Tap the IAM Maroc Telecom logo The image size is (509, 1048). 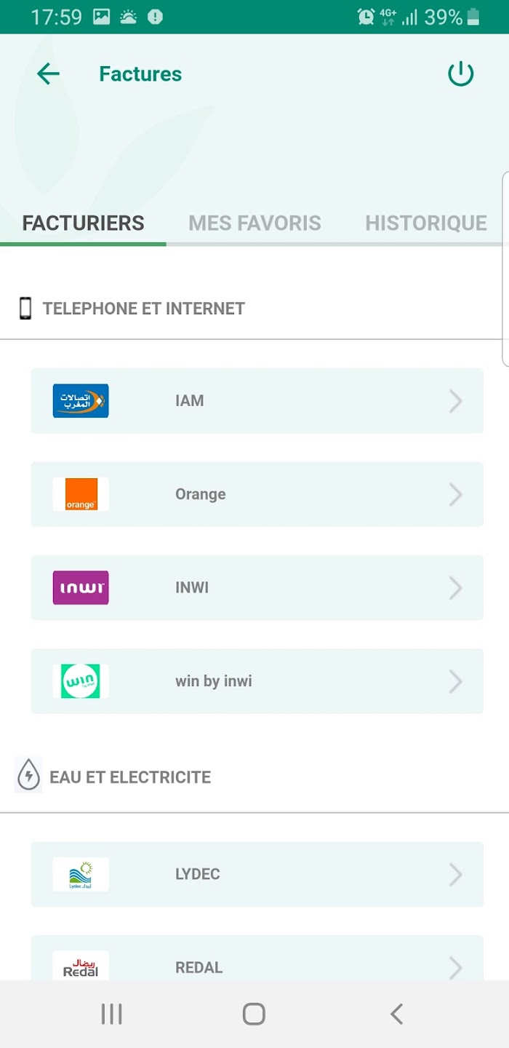81,401
